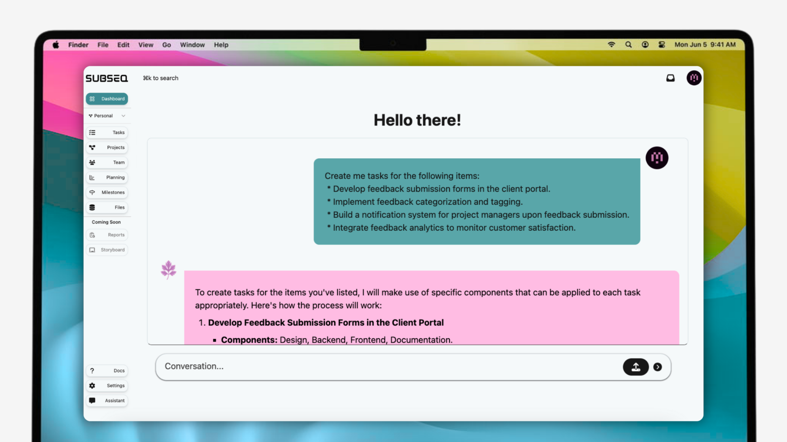Click the ⌘k to search field
This screenshot has width=787, height=442.
click(161, 78)
